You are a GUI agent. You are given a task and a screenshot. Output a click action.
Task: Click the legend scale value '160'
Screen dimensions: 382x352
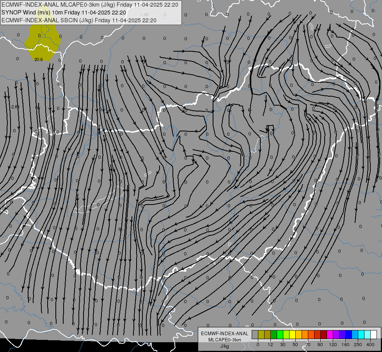(x=345, y=345)
